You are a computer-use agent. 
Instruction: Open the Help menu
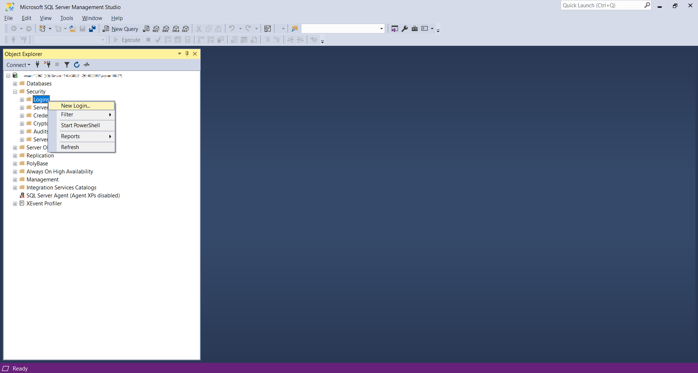click(x=117, y=18)
